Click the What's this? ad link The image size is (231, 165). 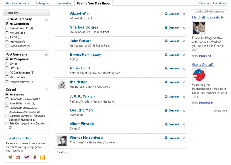(221, 110)
